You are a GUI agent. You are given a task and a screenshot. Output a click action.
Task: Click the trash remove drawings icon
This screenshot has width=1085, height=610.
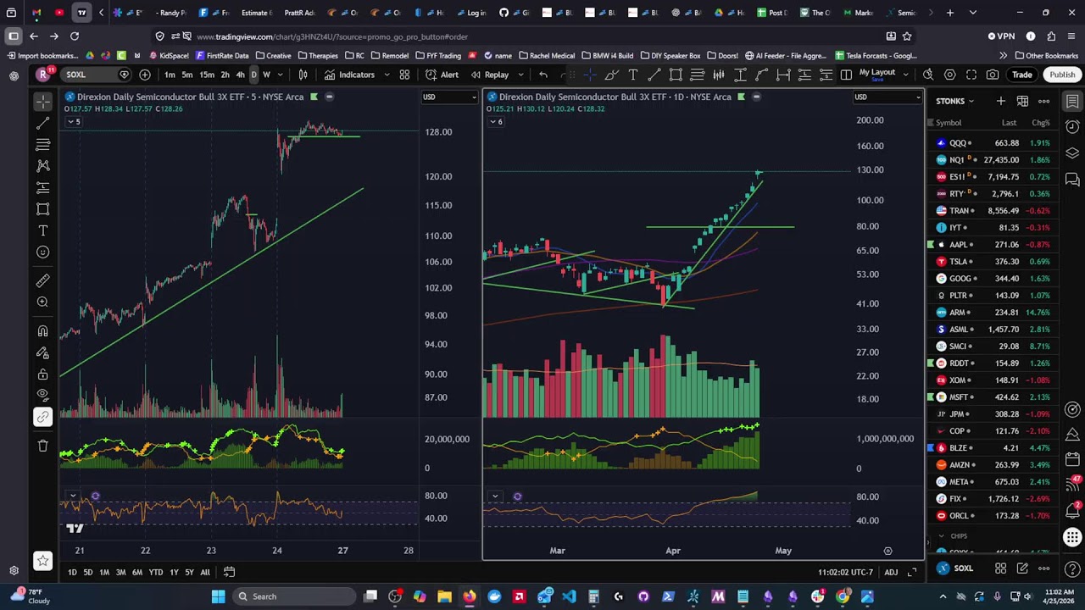tap(43, 446)
